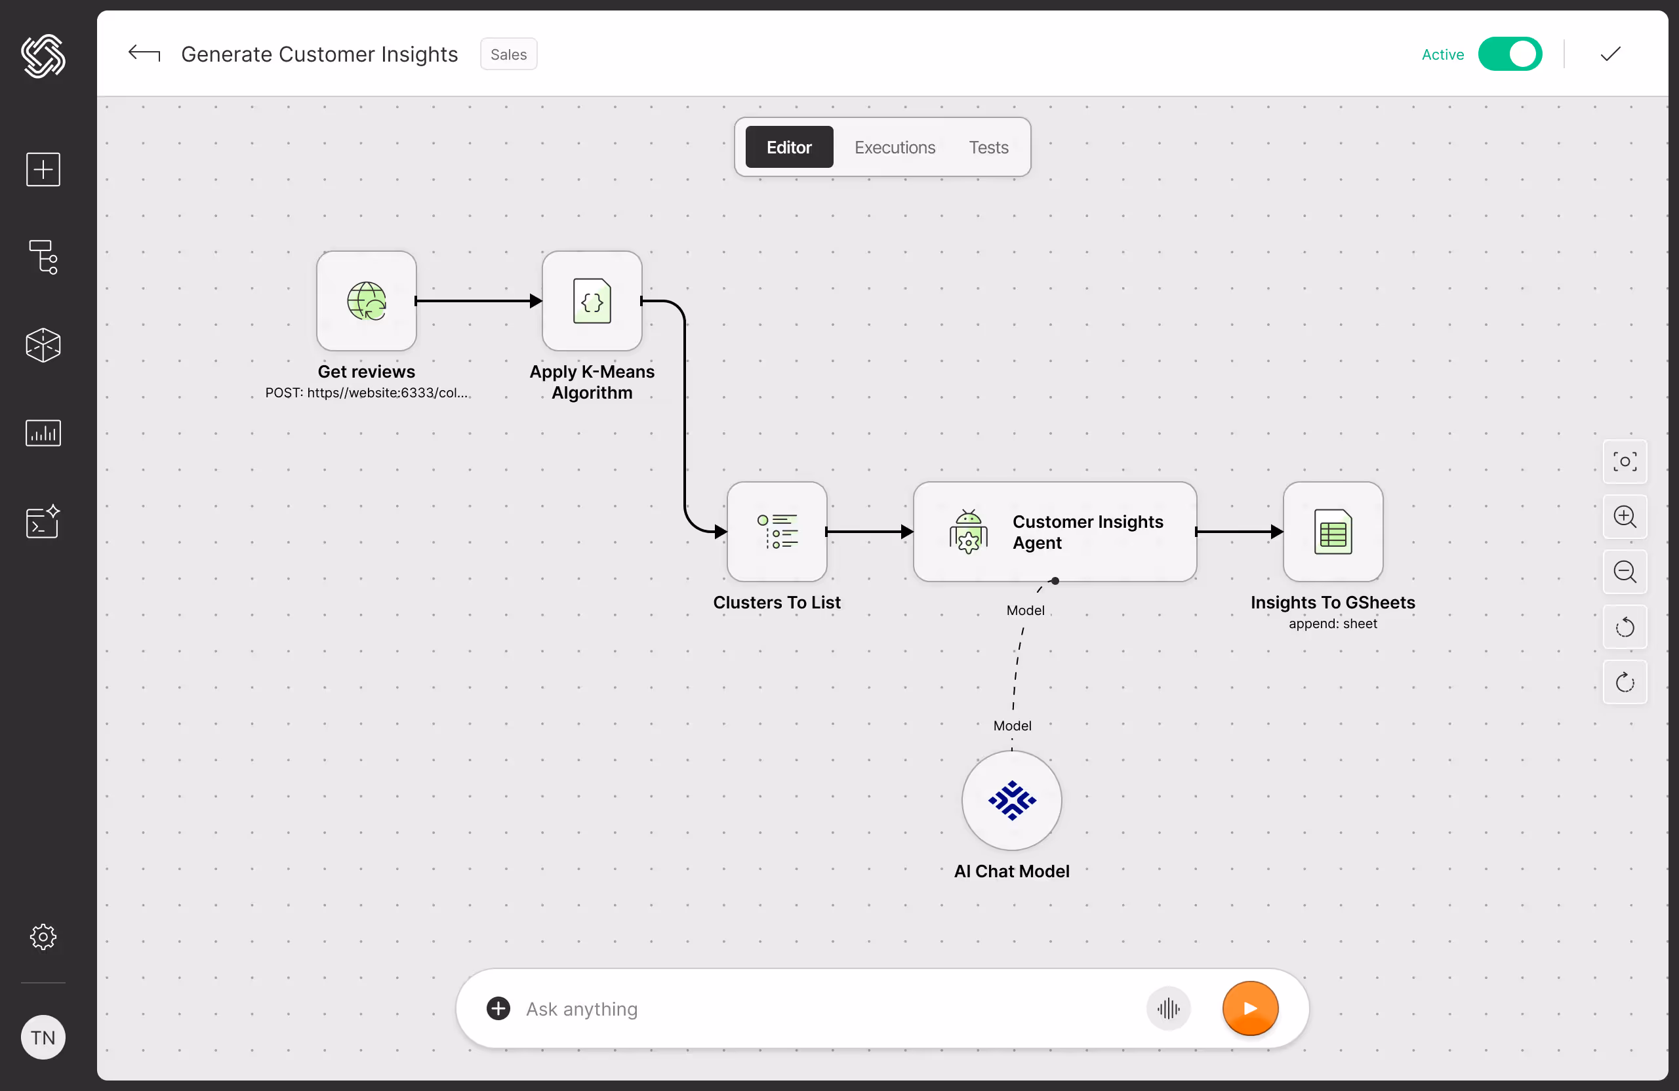Click the zoom in magnifier icon
1679x1091 pixels.
[1625, 517]
